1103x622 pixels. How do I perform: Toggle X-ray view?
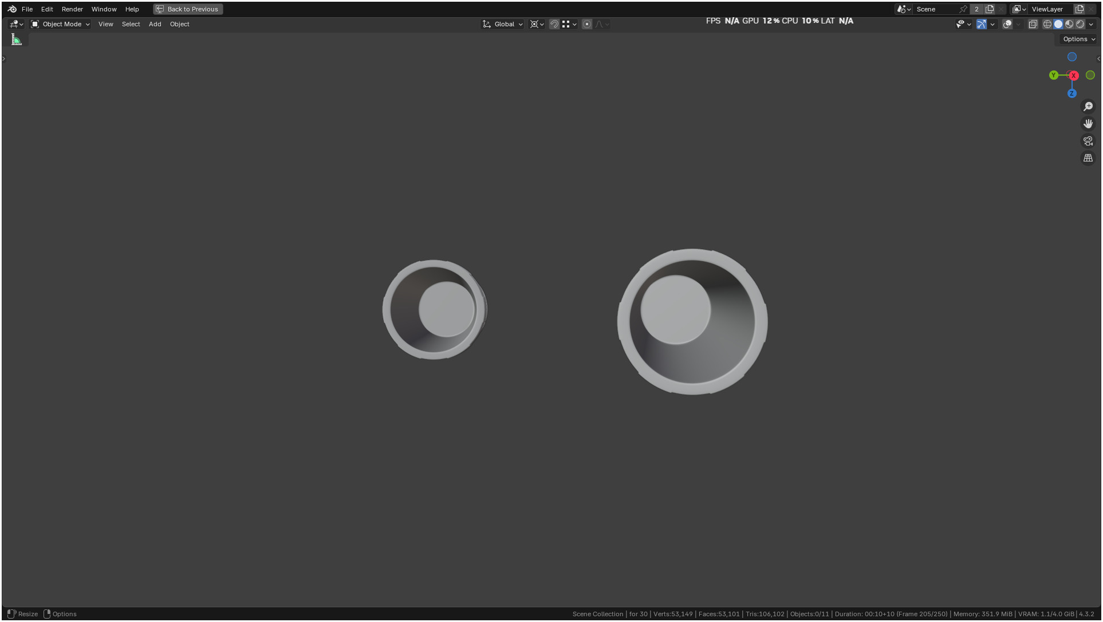coord(1033,24)
